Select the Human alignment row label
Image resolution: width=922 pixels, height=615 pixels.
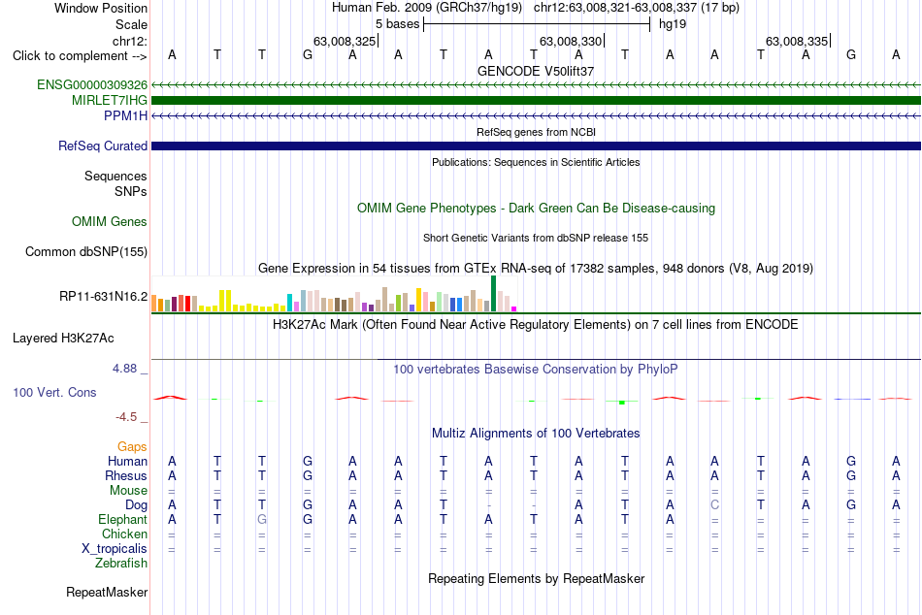[127, 461]
